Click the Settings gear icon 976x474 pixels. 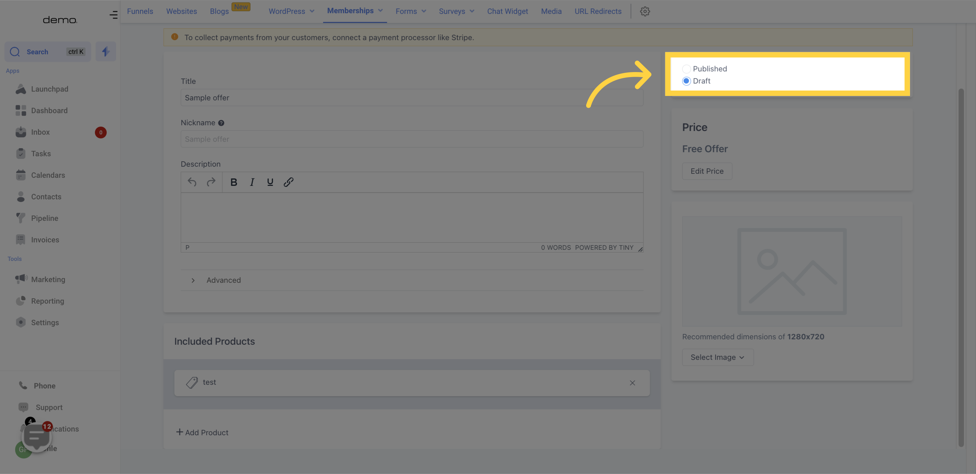[645, 11]
